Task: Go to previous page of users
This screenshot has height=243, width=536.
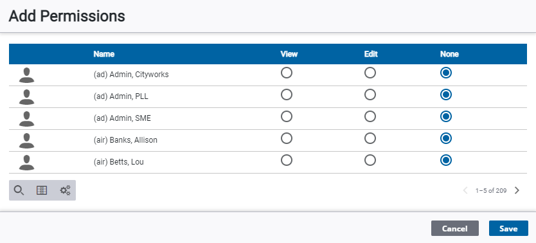Action: (465, 190)
